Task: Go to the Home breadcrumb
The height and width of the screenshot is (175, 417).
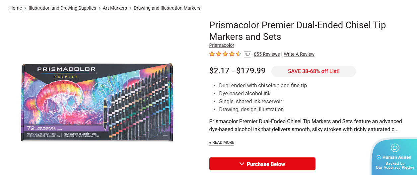Action: coord(16,8)
